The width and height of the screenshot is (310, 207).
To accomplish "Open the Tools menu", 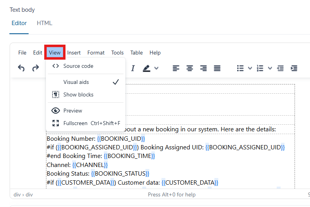I will coord(118,53).
